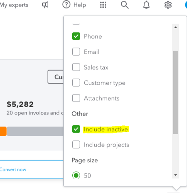
Task: Open the notifications bell
Action: [x=146, y=5]
